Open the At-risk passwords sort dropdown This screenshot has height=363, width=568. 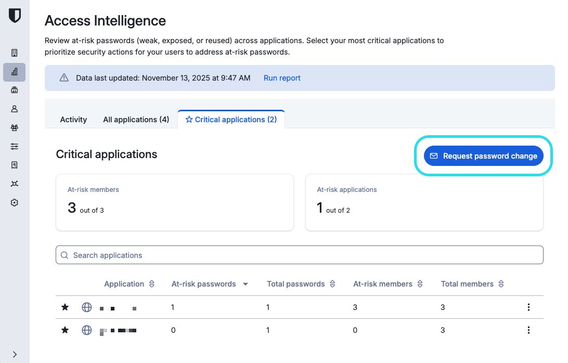coord(245,284)
